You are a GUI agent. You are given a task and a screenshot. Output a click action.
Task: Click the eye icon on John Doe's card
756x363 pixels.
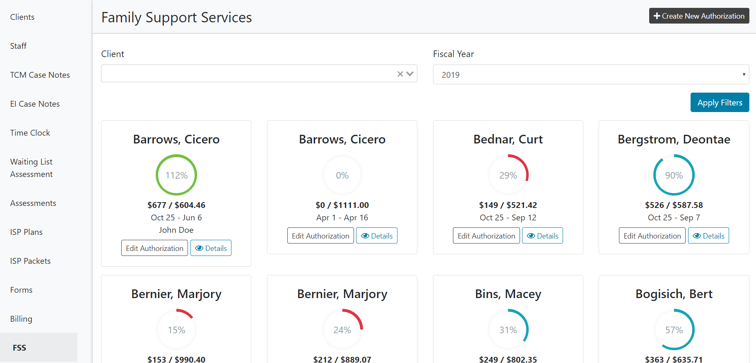(x=199, y=248)
